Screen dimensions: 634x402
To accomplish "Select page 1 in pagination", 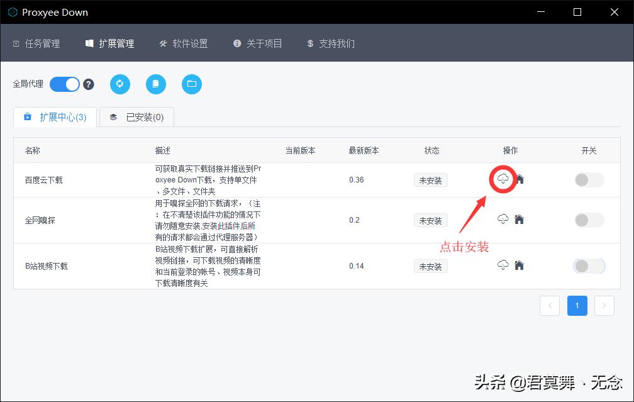I will pyautogui.click(x=577, y=306).
